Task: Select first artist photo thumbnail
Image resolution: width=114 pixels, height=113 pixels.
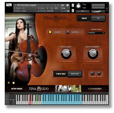Action: [59, 89]
